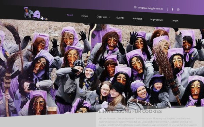
Task: Open the Events page
Action: point(120,18)
